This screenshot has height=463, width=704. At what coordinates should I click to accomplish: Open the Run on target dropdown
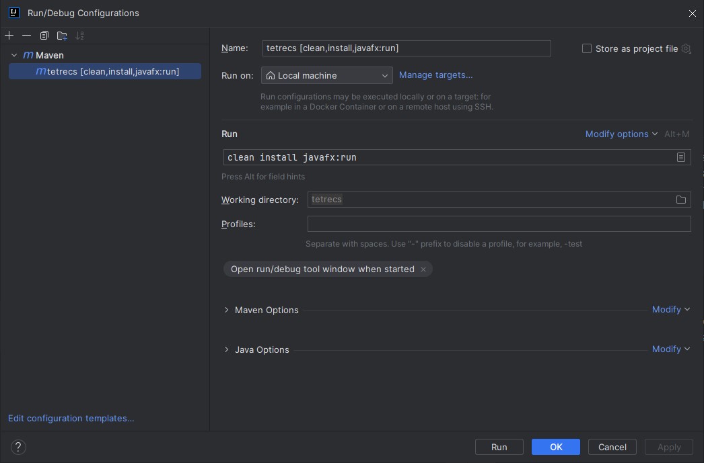coord(385,75)
